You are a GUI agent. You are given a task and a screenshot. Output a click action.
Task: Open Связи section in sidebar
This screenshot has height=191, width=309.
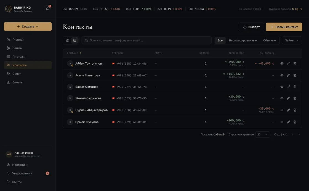point(28,74)
